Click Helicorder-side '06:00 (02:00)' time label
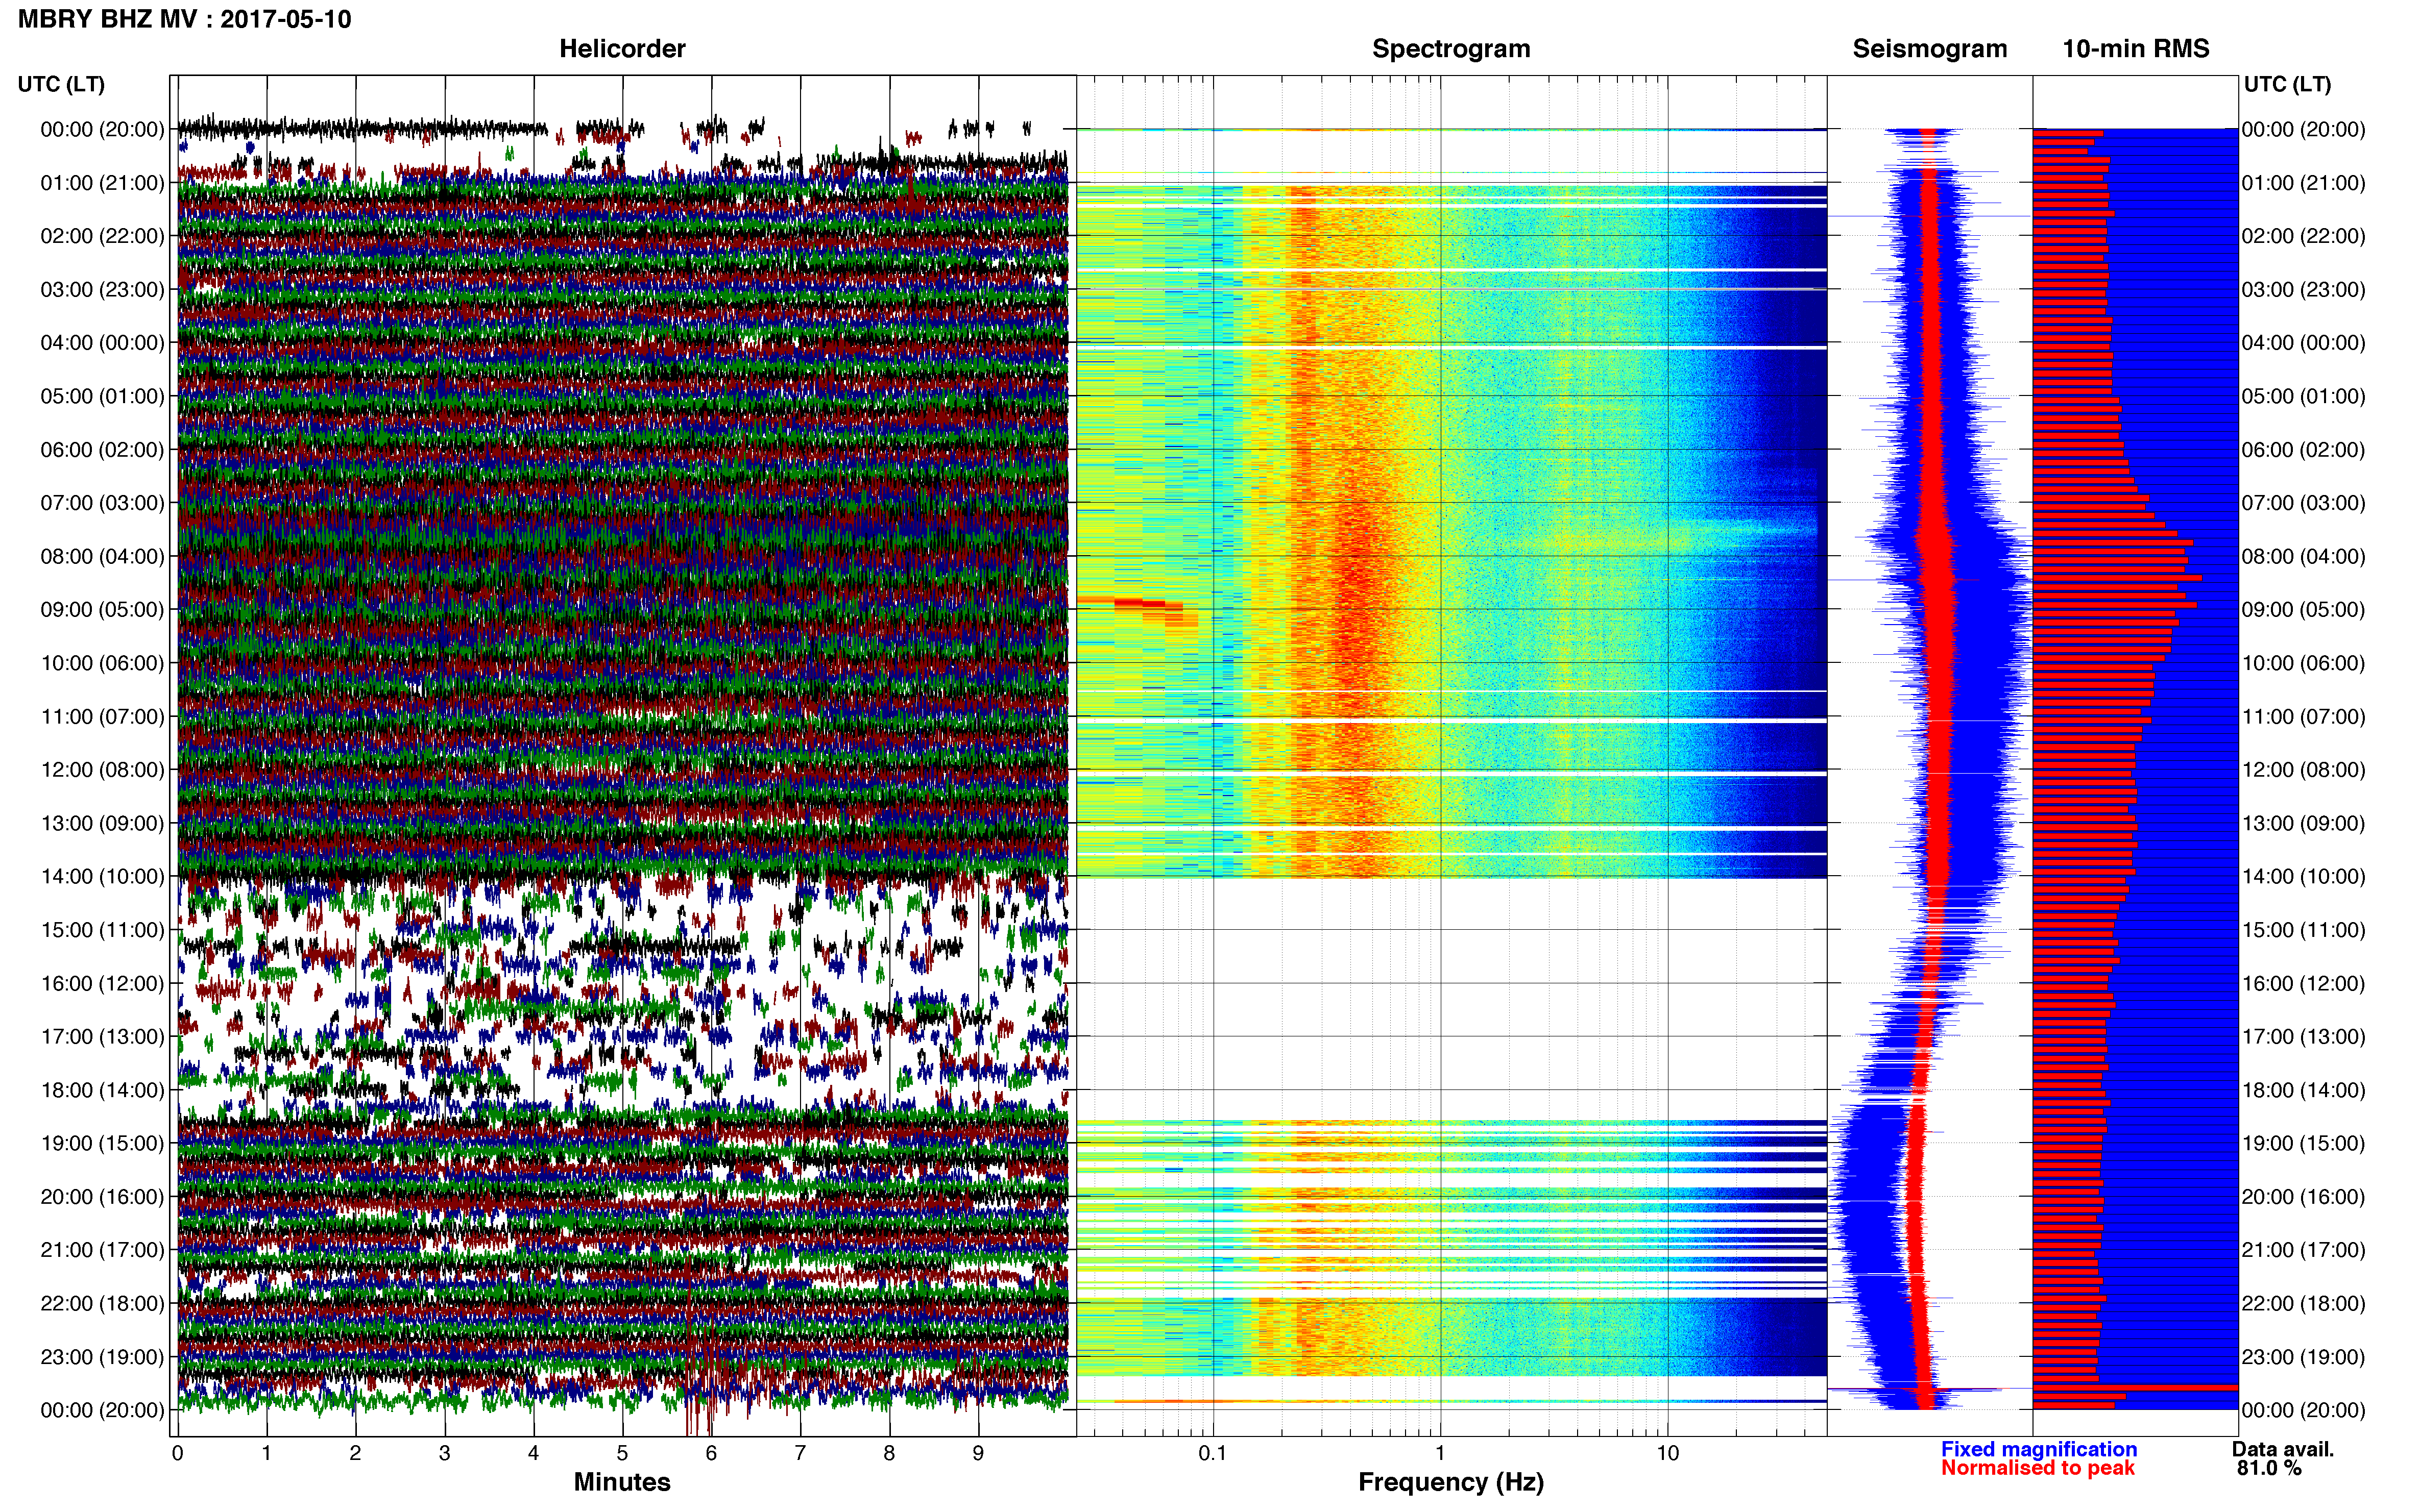The height and width of the screenshot is (1512, 2420). click(102, 450)
